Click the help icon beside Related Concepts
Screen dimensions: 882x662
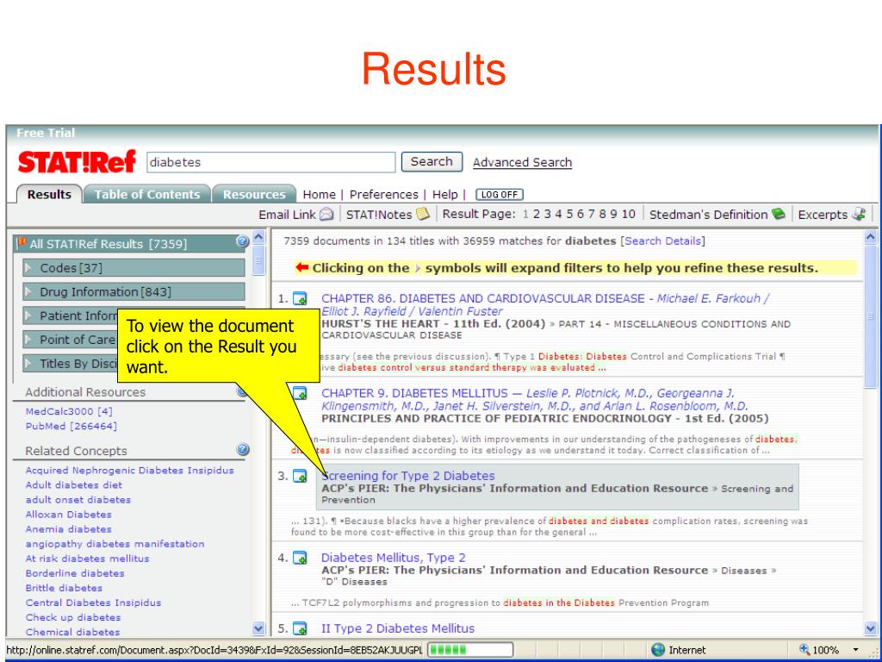(242, 449)
